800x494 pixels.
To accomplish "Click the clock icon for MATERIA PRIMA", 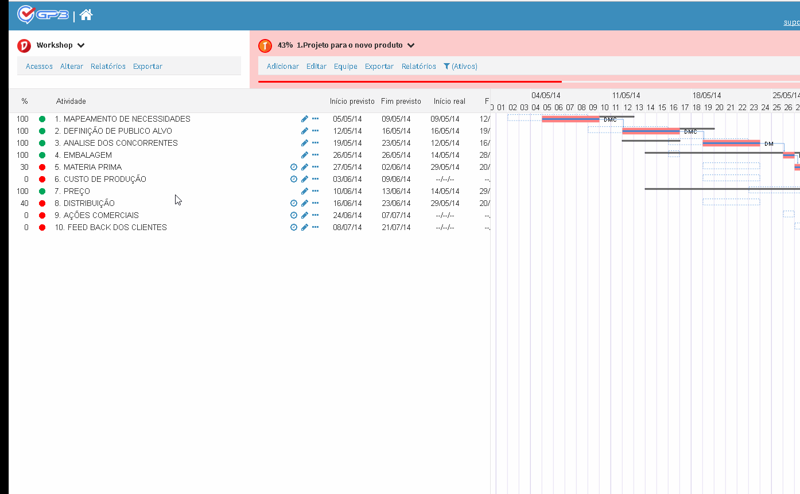I will [x=294, y=167].
